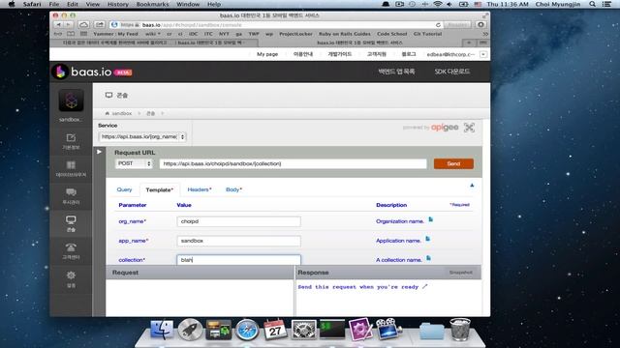The image size is (620, 348).
Task: Click the info icon next to Application name
Action: [x=427, y=239]
